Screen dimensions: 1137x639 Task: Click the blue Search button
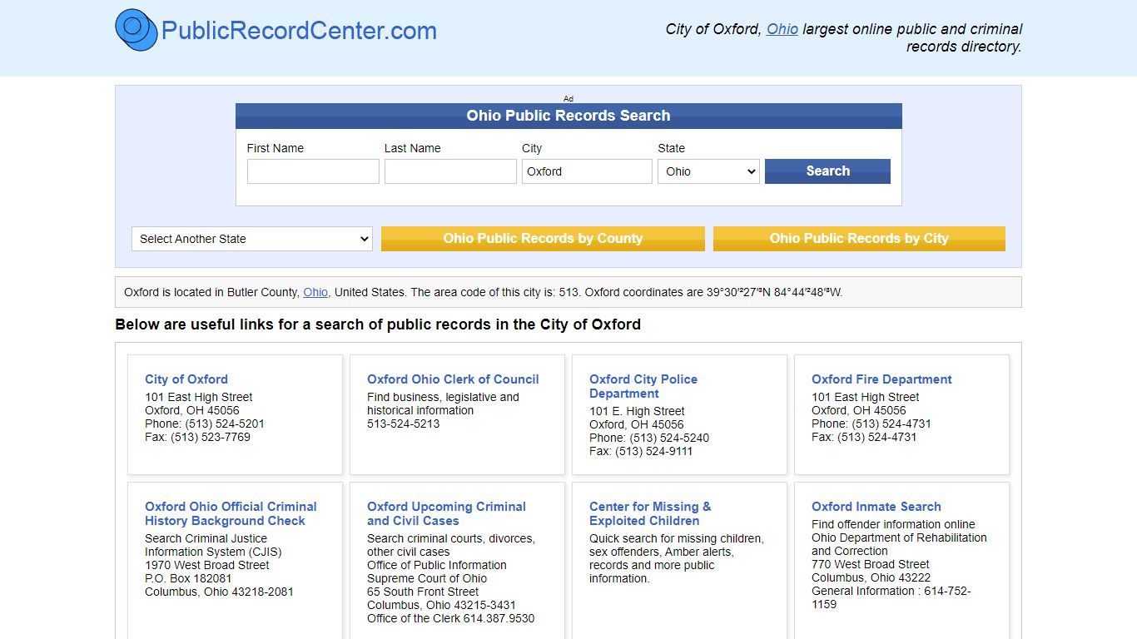coord(827,171)
